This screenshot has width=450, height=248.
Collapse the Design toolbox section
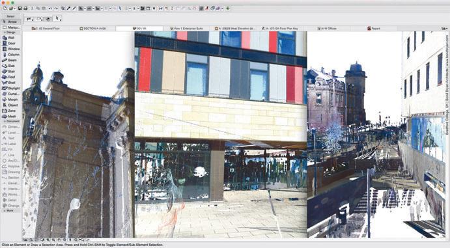pyautogui.click(x=11, y=33)
